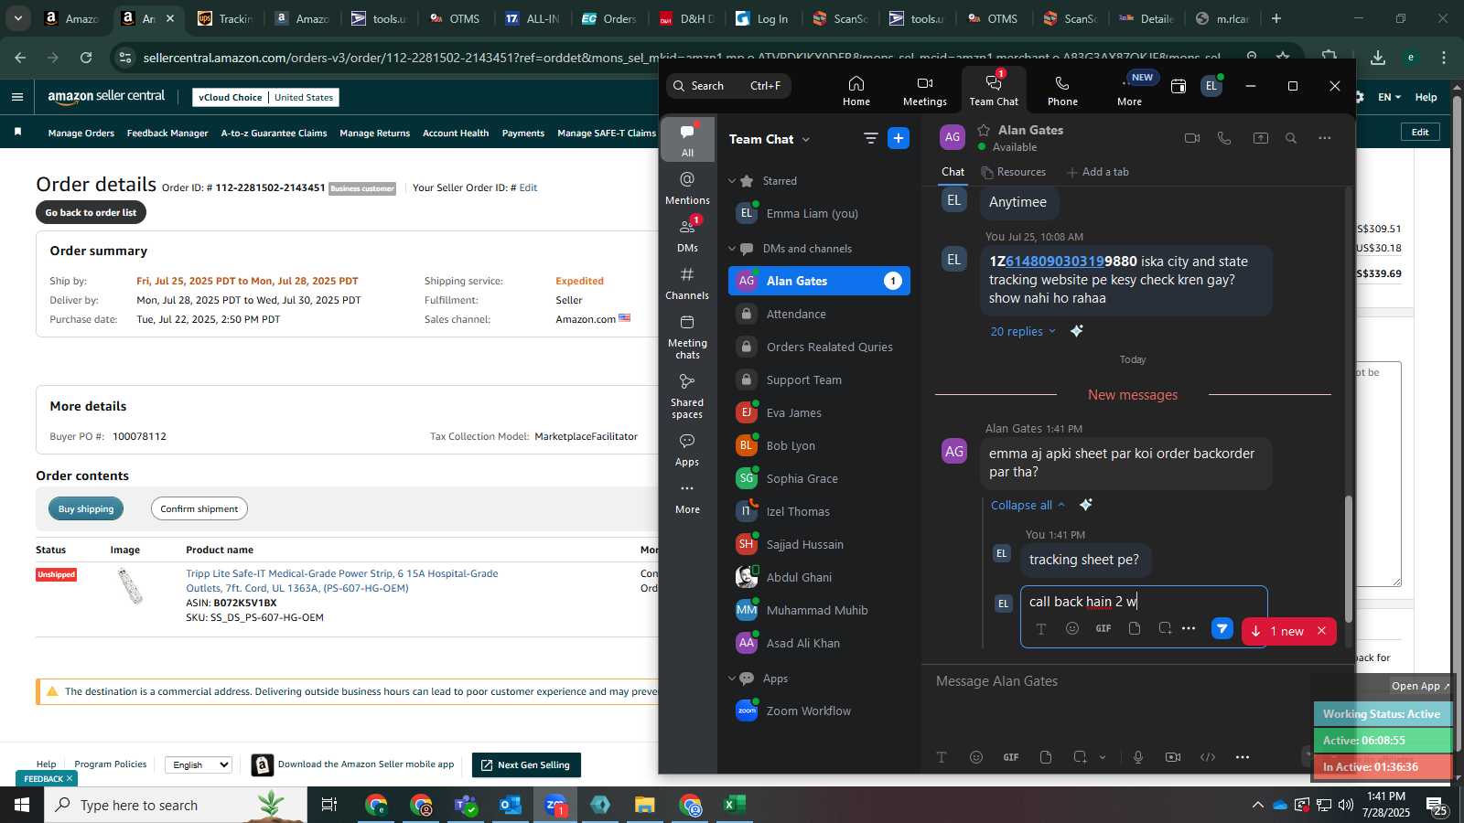Click blue plus new chat button

899,138
